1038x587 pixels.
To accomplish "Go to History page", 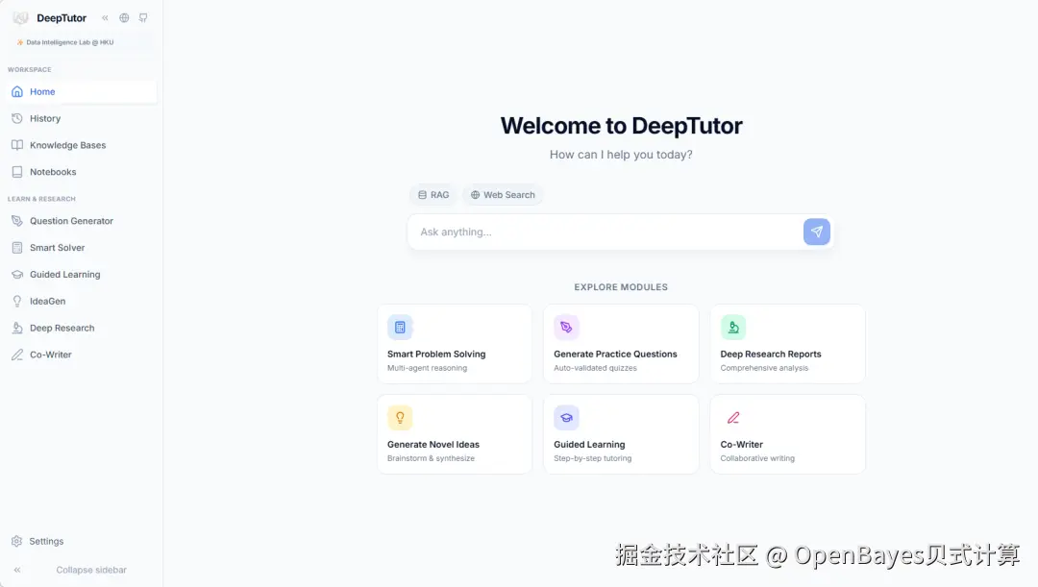I will click(x=82, y=118).
